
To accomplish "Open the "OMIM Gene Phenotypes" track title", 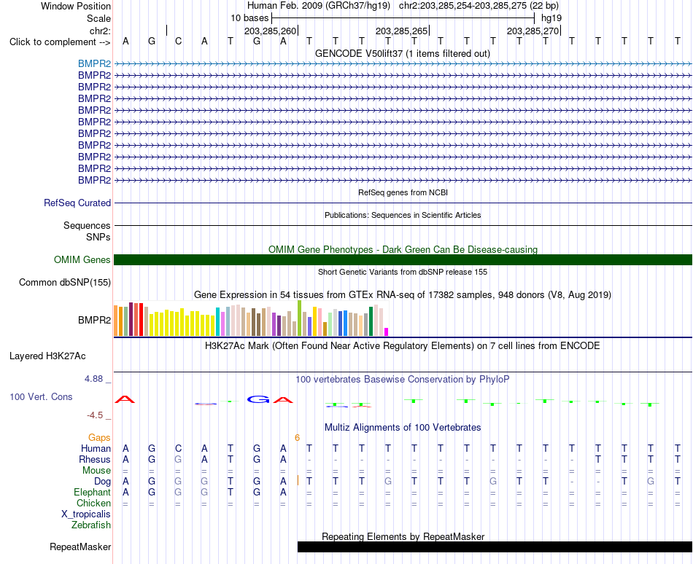I will (x=403, y=249).
